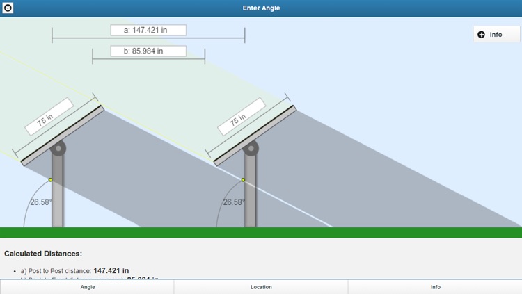Open the Info tab at bottom
The width and height of the screenshot is (522, 294).
tap(435, 286)
